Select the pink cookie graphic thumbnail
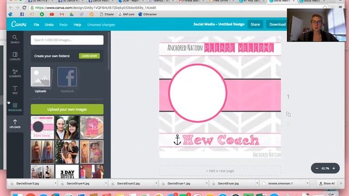This screenshot has height=196, width=349. coord(92,127)
